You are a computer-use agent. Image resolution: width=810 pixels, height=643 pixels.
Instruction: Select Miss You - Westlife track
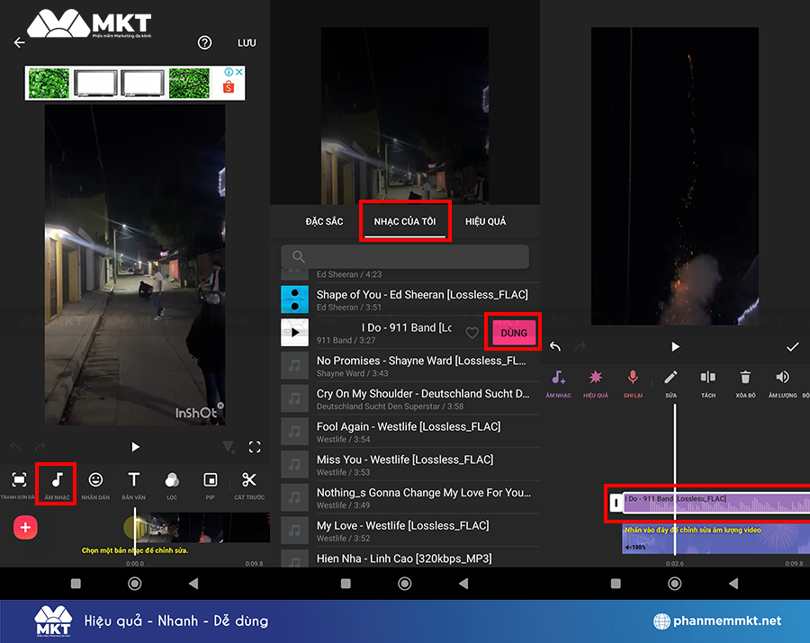[x=410, y=465]
